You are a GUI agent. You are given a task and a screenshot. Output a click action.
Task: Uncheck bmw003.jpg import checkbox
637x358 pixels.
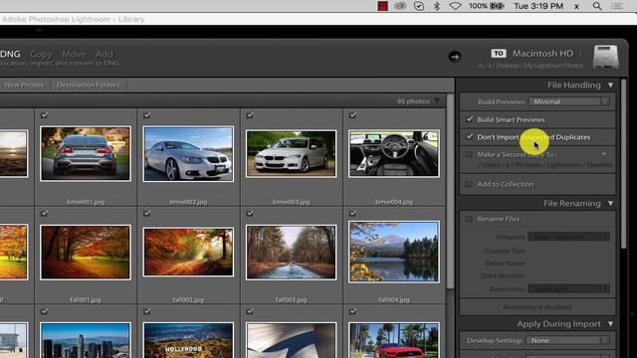coord(250,115)
